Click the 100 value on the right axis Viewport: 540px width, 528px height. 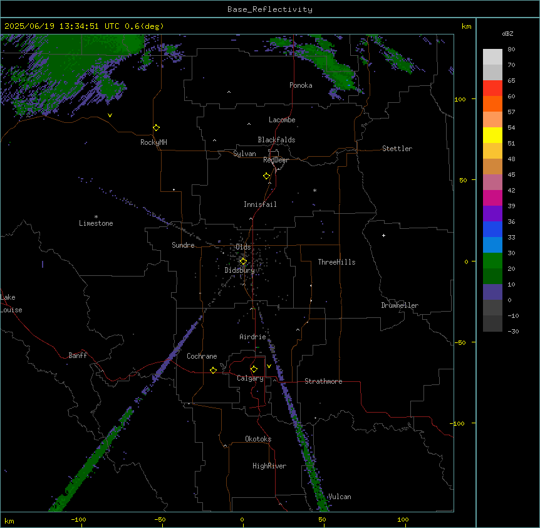(x=460, y=99)
